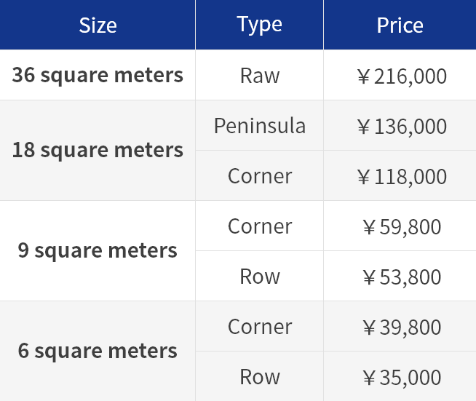Select the 36 square meters cell
The width and height of the screenshot is (476, 401).
(98, 75)
